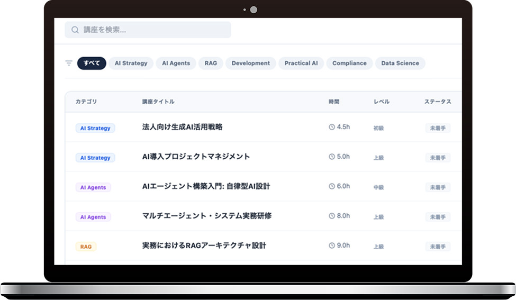Click the clock icon next to 9.0h
Image resolution: width=516 pixels, height=300 pixels.
pyautogui.click(x=332, y=246)
